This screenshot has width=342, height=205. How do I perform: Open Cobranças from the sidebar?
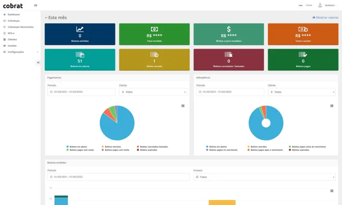click(13, 20)
